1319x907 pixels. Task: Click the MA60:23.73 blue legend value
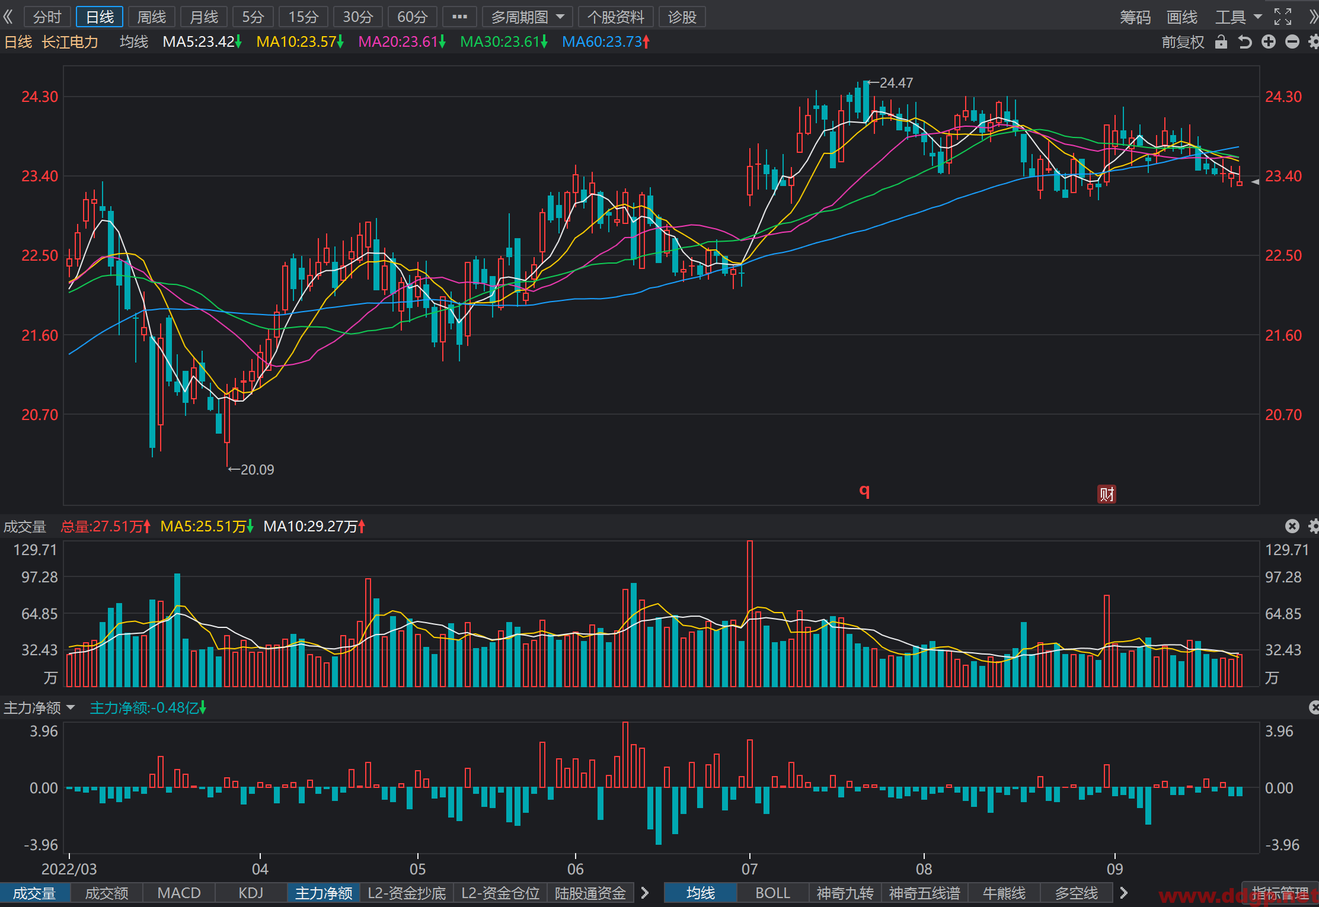tap(606, 42)
